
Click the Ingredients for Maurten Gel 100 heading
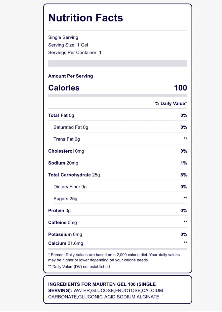point(102,287)
